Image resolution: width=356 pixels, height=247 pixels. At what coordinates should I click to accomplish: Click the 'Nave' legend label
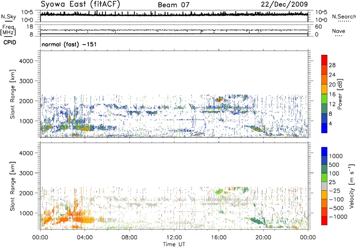(x=338, y=31)
